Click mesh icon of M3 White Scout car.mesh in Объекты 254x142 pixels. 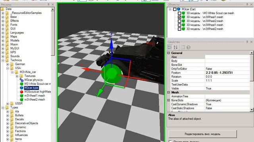(183, 13)
